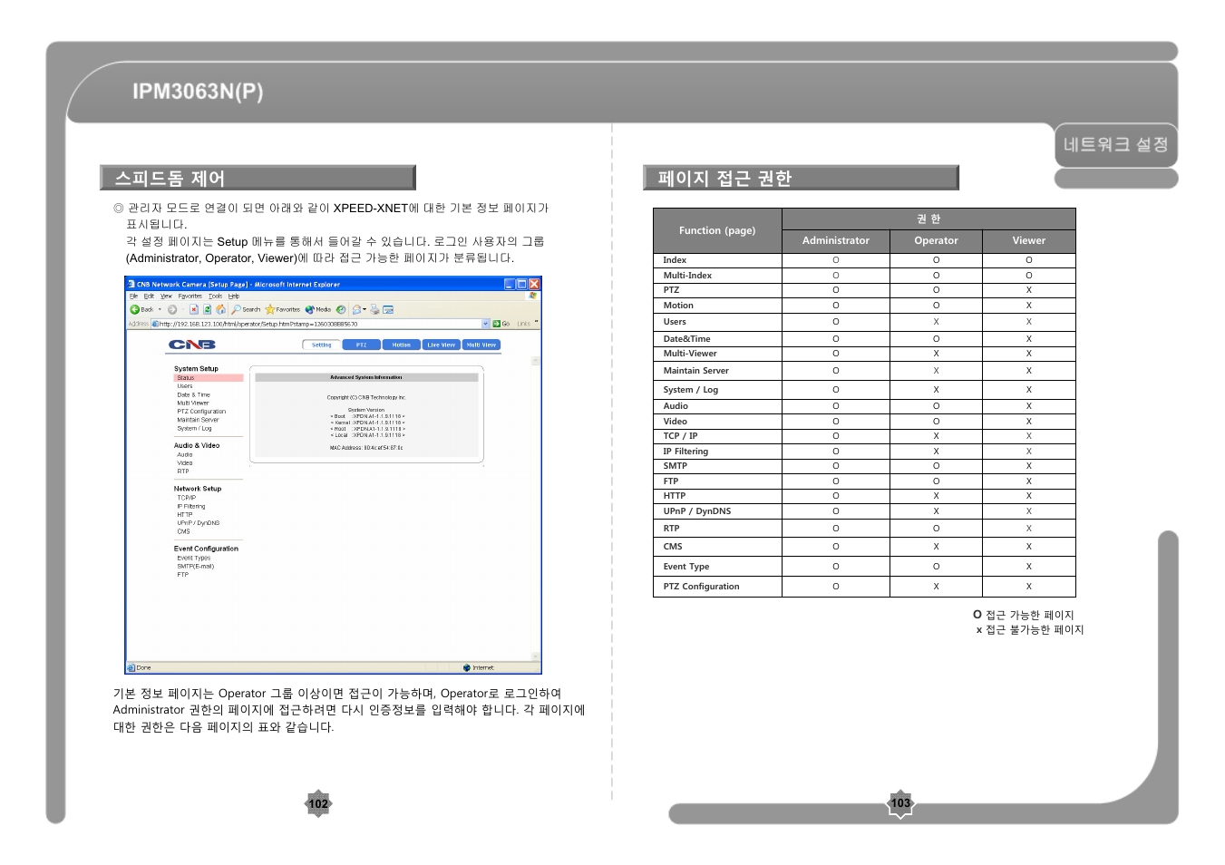Open PTZ Configuration in the sidebar

(x=201, y=412)
